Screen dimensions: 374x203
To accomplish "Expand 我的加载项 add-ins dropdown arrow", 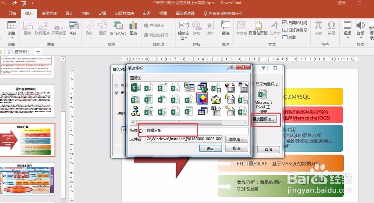I will (172, 35).
